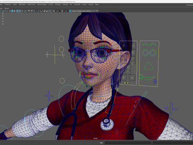Click the Motion Blur viewport icon
The height and width of the screenshot is (145, 193).
point(31,11)
